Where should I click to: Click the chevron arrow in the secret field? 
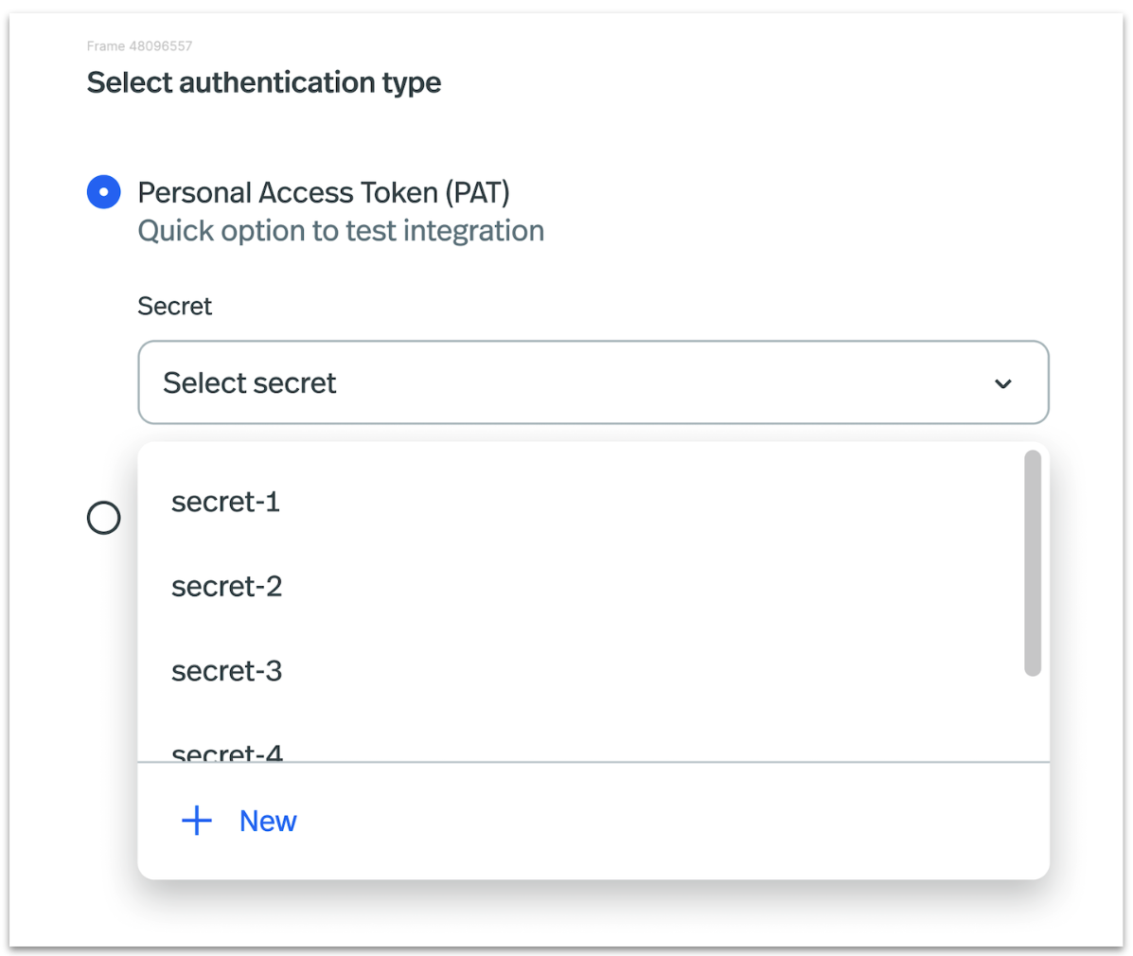(x=1003, y=383)
